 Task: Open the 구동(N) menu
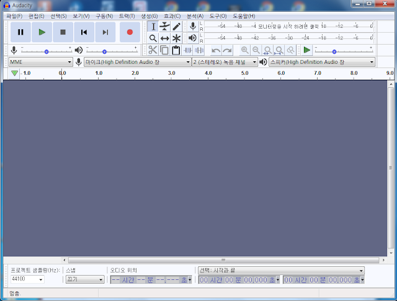[x=104, y=16]
